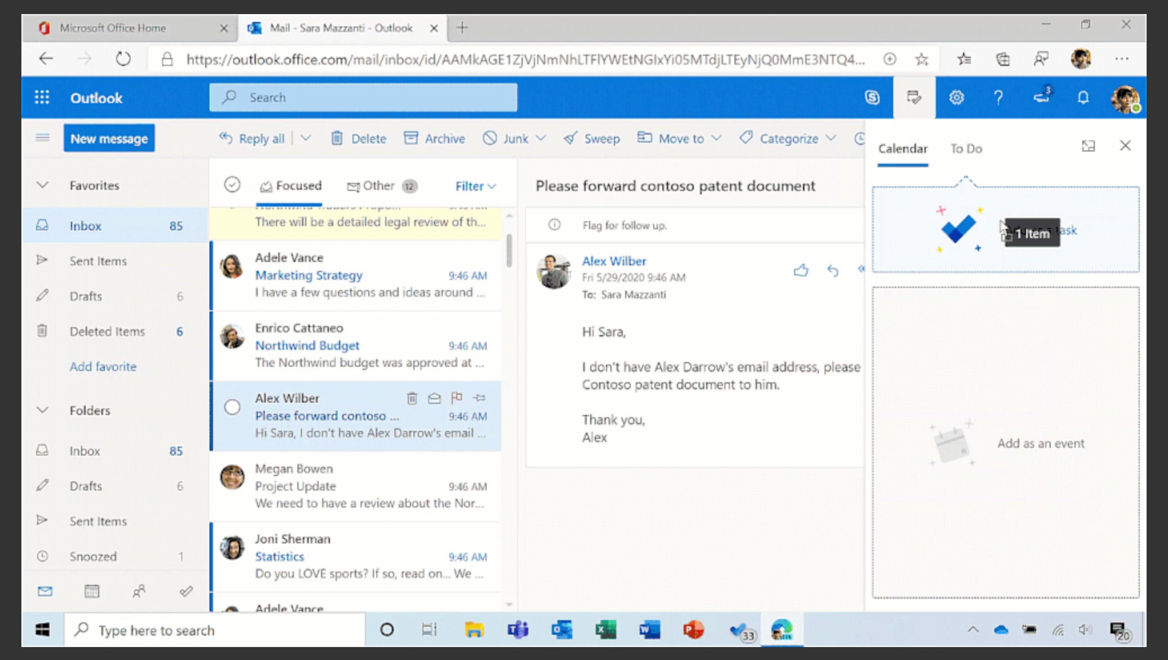Open the Move to dropdown menu
Screen dimensions: 1168x660
[x=714, y=139]
